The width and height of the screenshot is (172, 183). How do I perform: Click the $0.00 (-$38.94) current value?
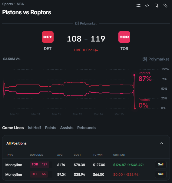coord(126,175)
